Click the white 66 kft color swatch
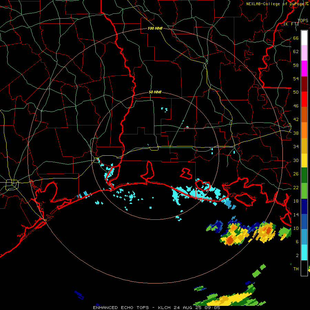The image size is (310, 310). click(304, 38)
